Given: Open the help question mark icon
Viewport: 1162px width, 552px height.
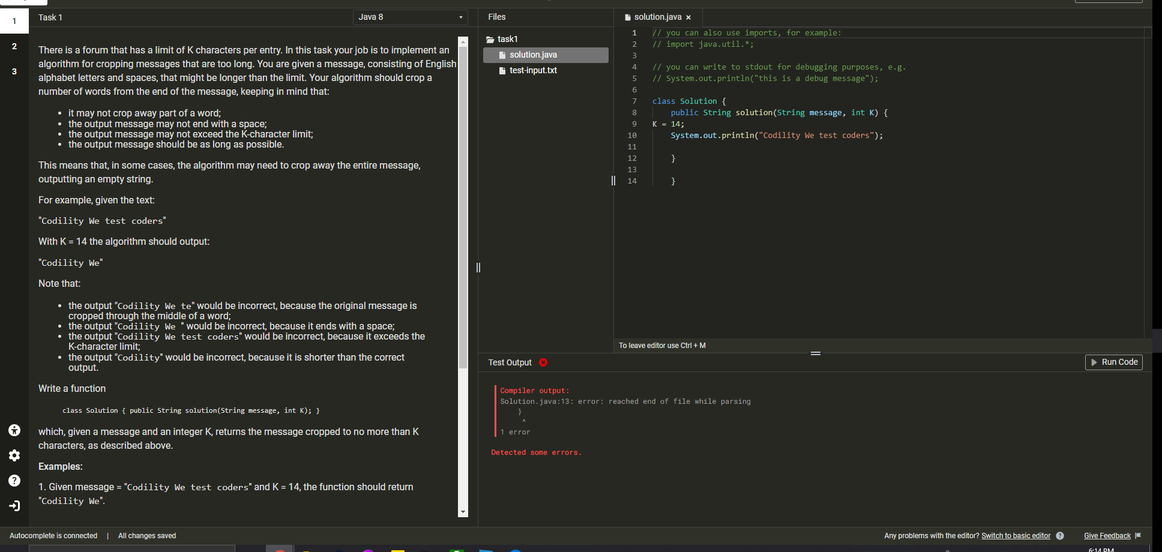Looking at the screenshot, I should pyautogui.click(x=14, y=481).
